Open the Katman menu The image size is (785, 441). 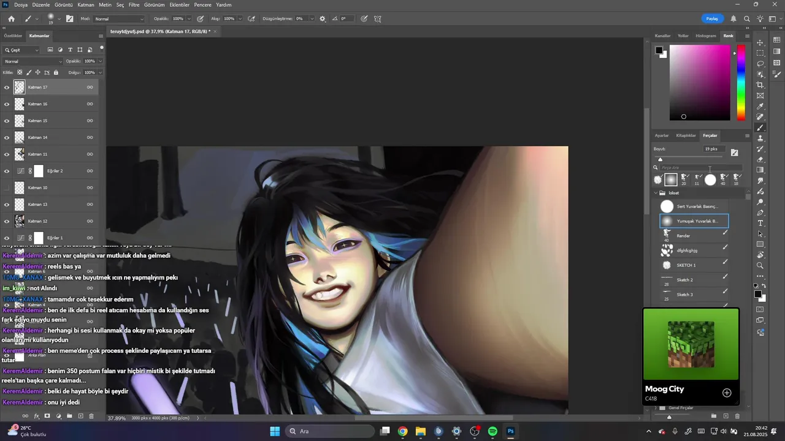tap(86, 5)
